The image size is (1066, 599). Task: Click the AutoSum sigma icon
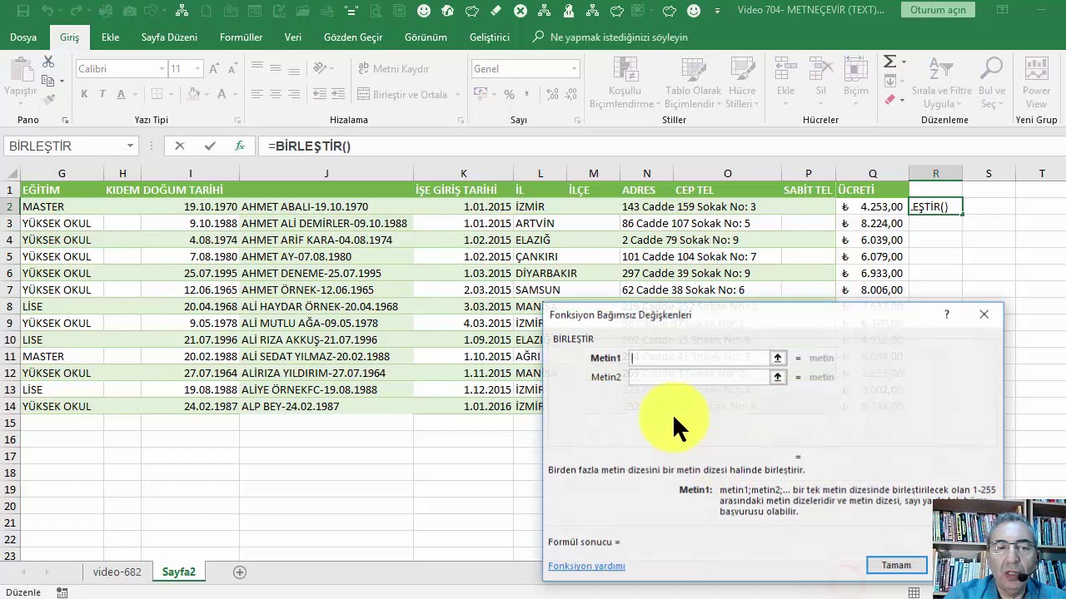pos(889,62)
